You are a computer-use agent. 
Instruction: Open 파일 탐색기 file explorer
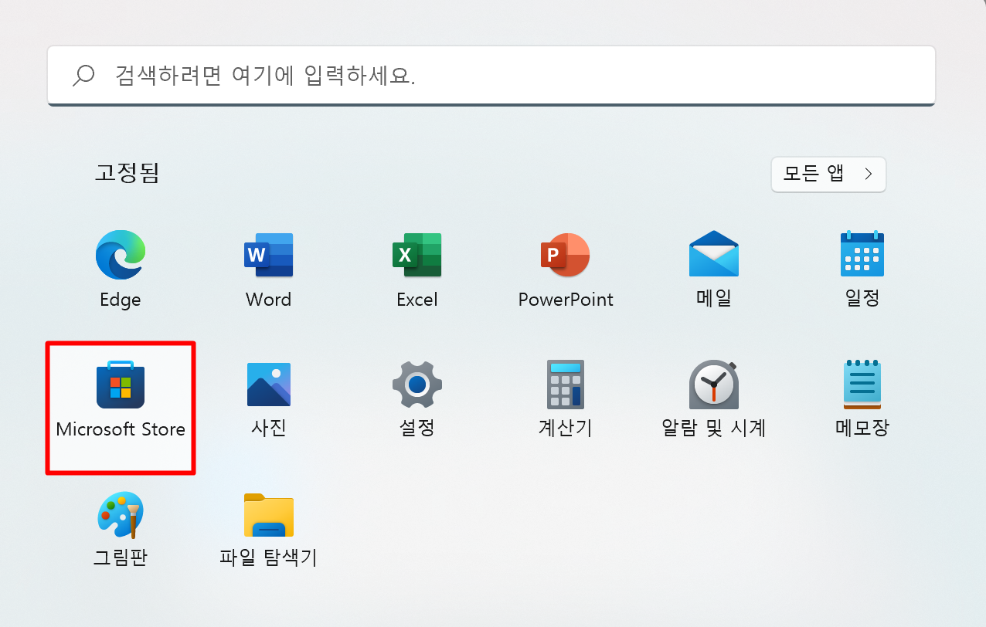(x=268, y=515)
